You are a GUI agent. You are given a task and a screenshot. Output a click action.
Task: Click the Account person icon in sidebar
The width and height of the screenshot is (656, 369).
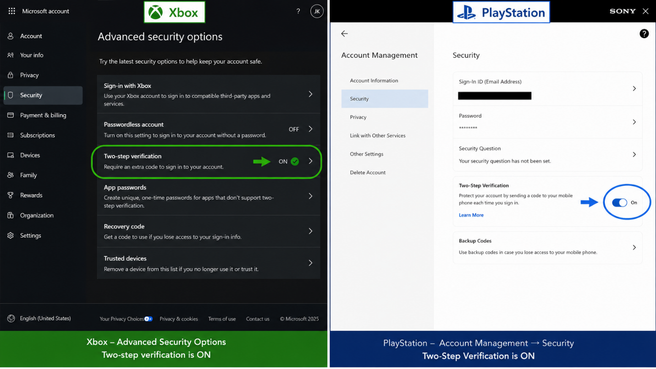point(11,36)
